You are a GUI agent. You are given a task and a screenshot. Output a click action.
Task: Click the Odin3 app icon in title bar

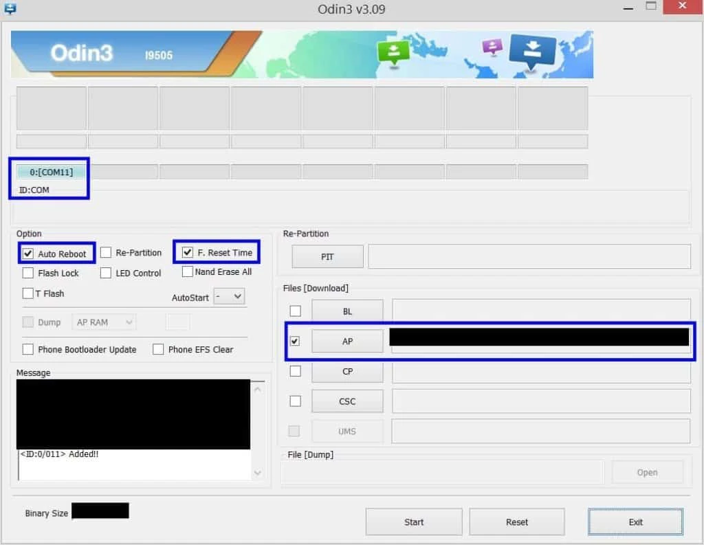(x=10, y=8)
